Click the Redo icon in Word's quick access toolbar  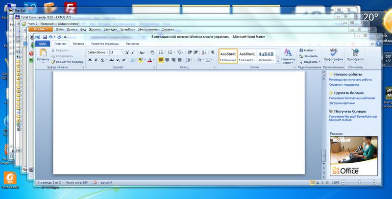(59, 37)
